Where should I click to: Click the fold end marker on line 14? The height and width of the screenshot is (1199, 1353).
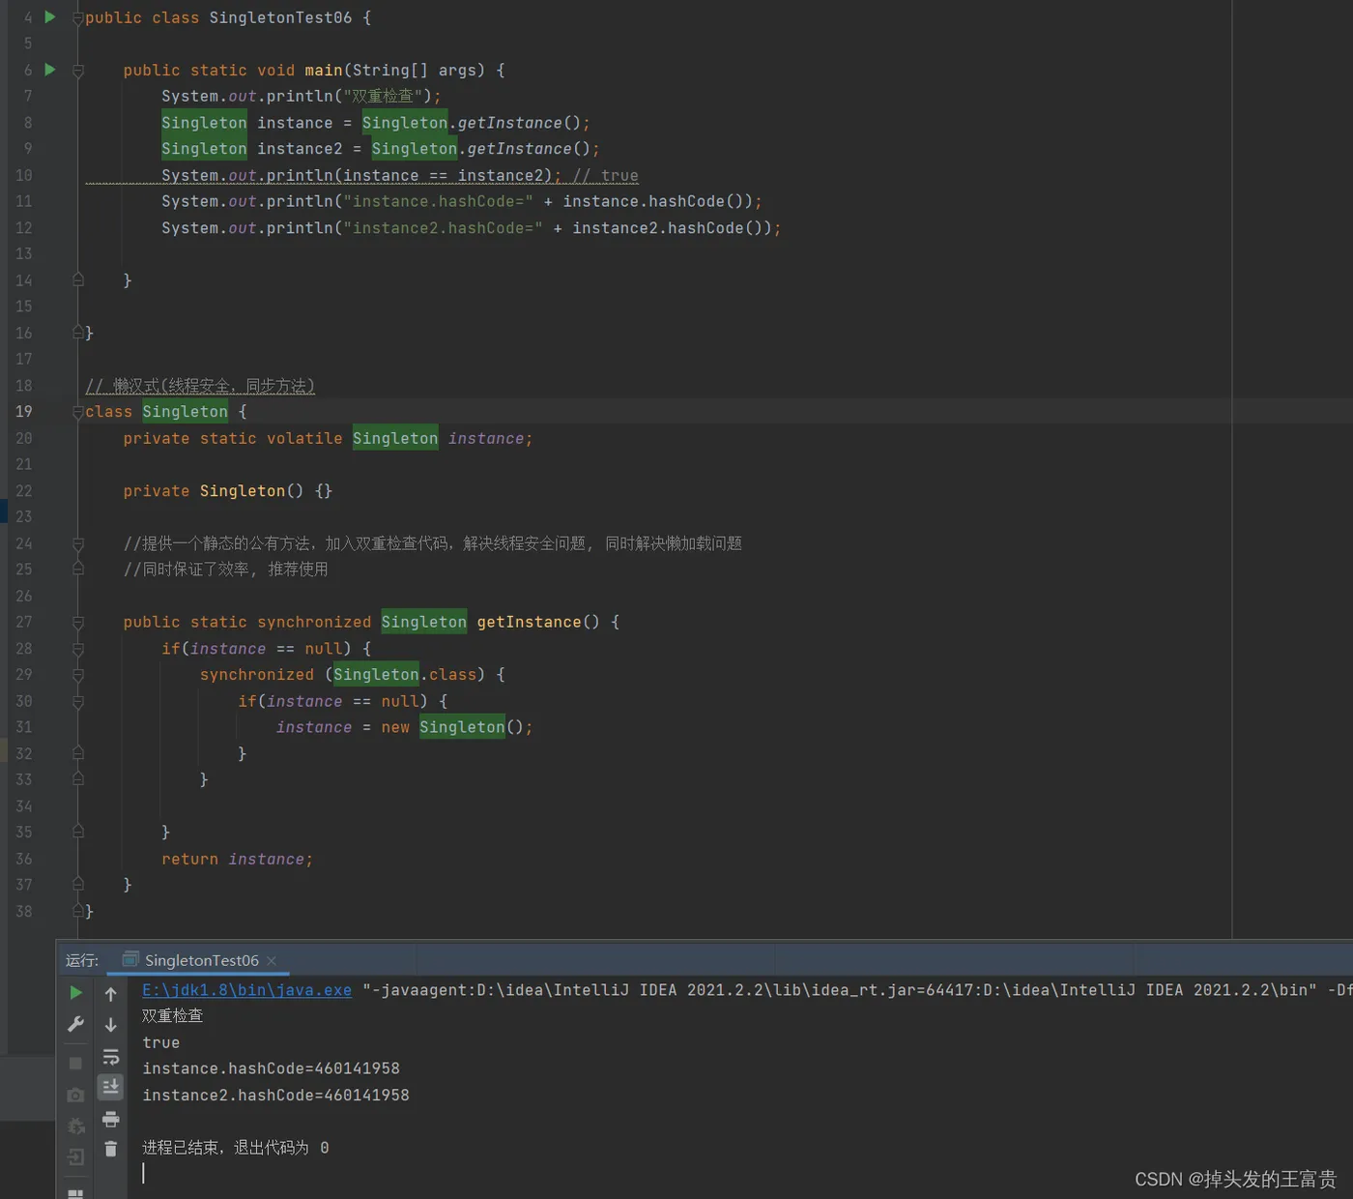(78, 280)
